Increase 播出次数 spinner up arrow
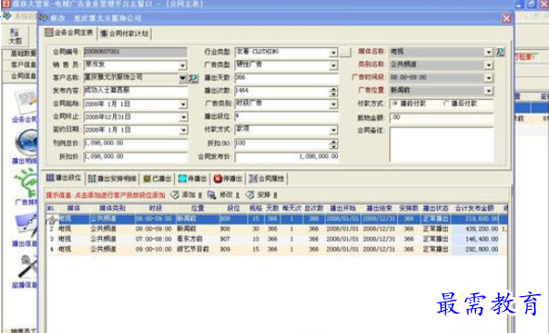The width and height of the screenshot is (549, 333). (x=334, y=89)
